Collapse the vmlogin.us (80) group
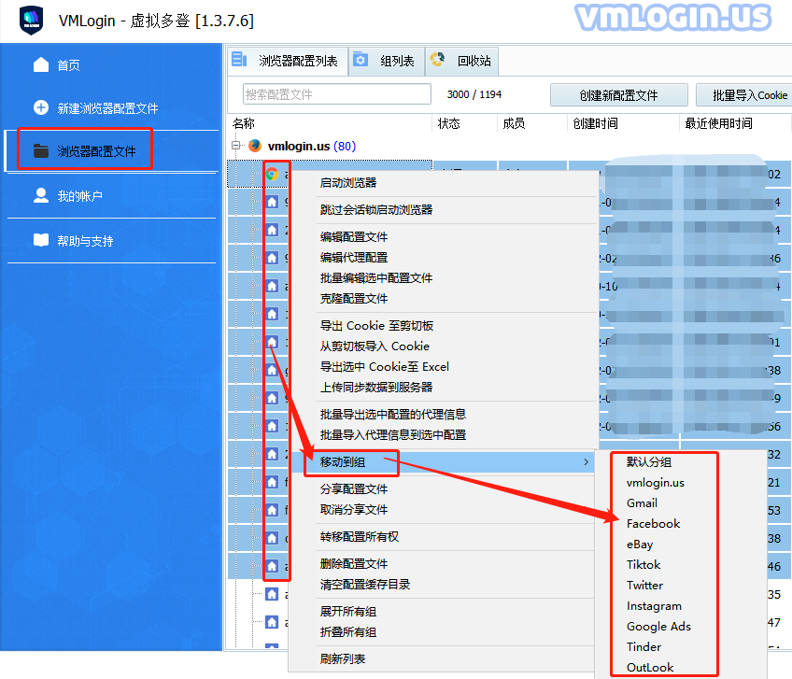 pyautogui.click(x=236, y=146)
